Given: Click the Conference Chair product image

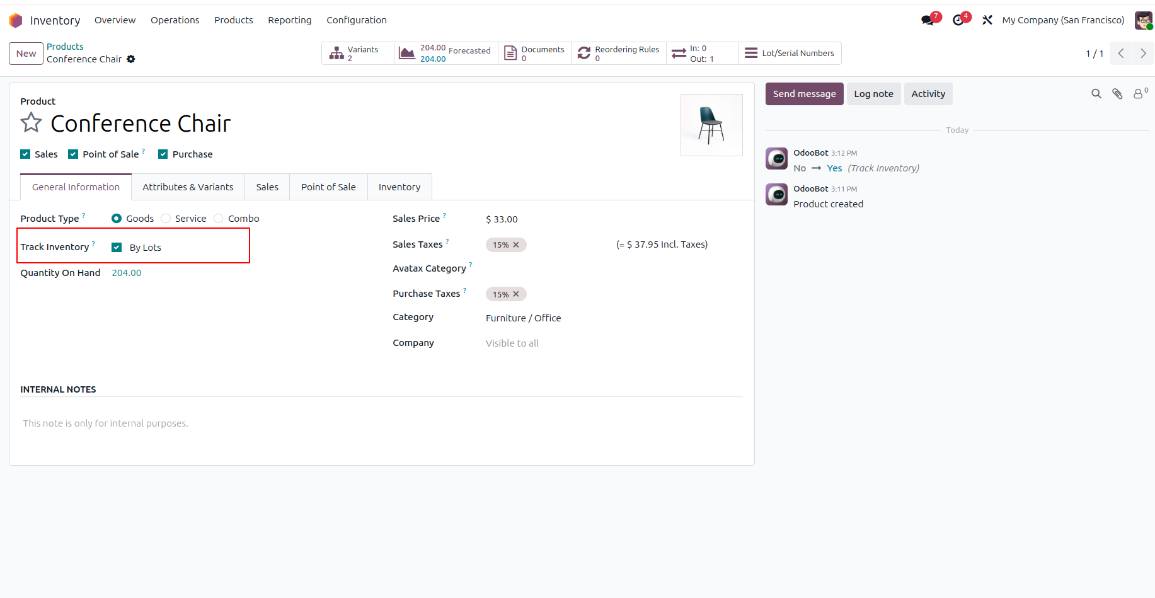Looking at the screenshot, I should click(711, 125).
